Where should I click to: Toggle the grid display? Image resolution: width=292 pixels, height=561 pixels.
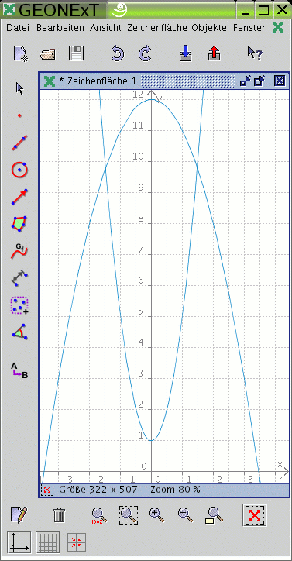pos(48,542)
